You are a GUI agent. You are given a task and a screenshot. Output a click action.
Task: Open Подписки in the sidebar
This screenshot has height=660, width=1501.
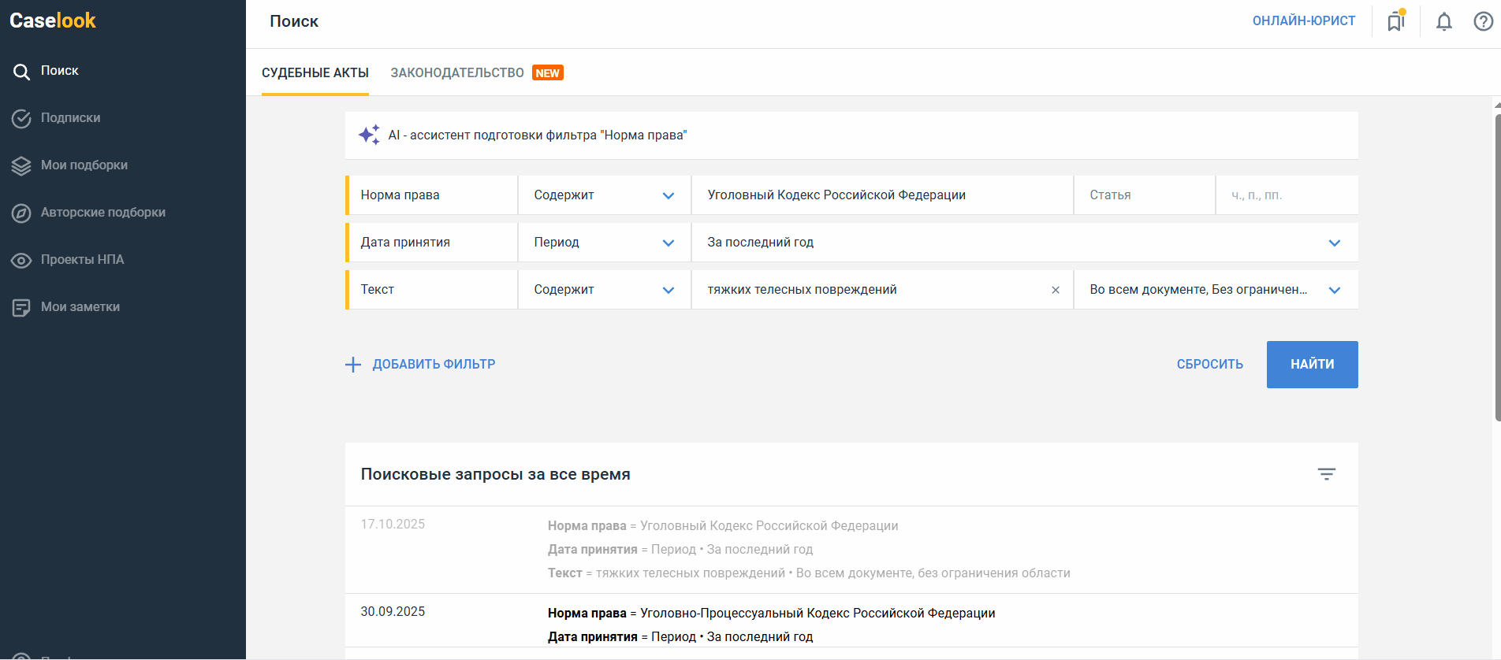70,118
